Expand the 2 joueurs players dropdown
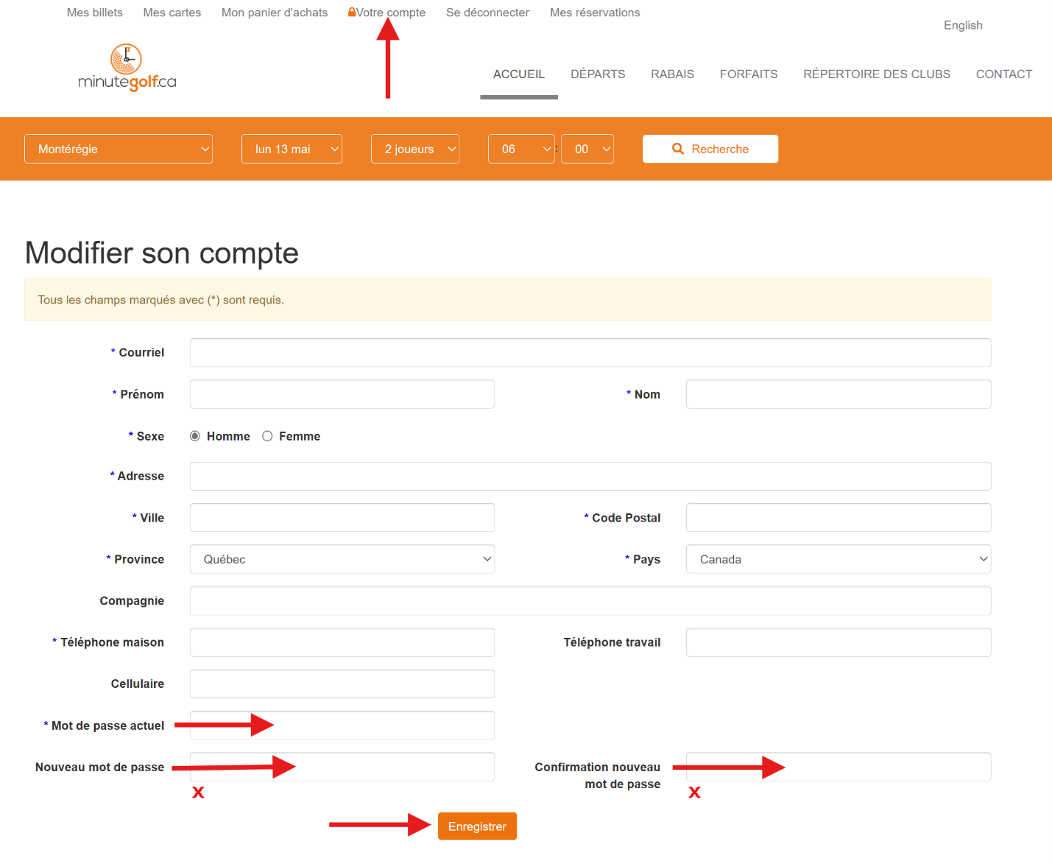This screenshot has width=1052, height=864. [x=415, y=149]
